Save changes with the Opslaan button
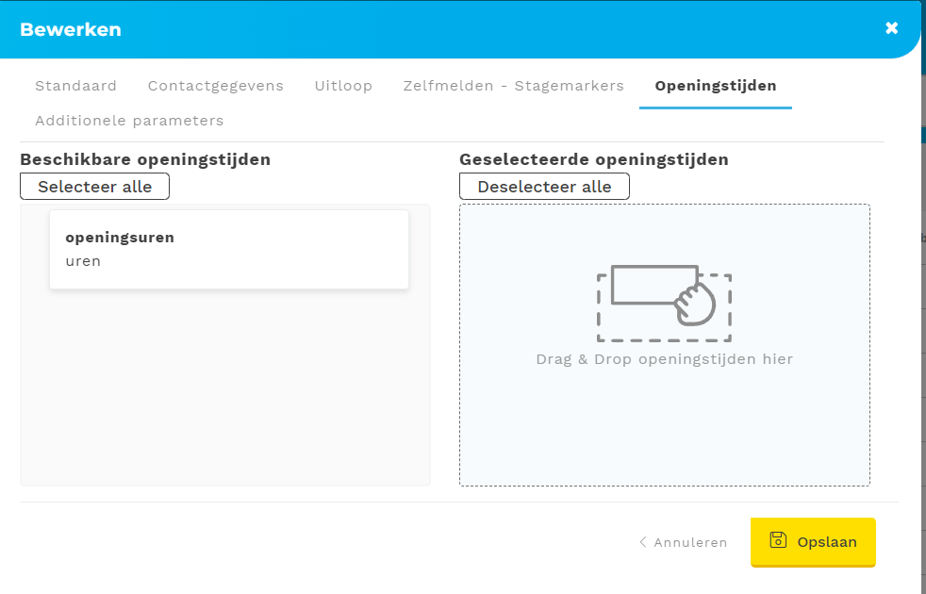This screenshot has width=926, height=594. pyautogui.click(x=813, y=542)
